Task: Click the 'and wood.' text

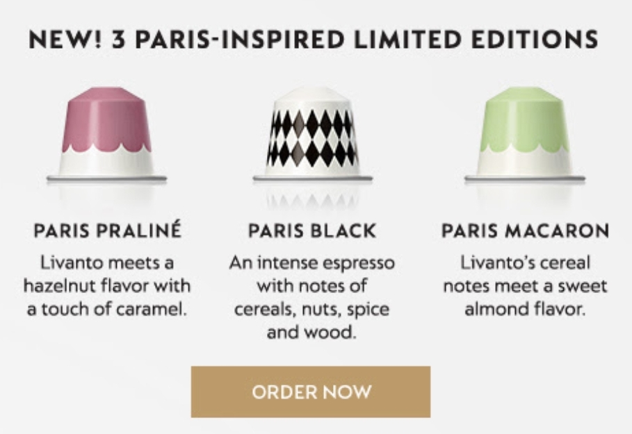Action: pos(312,333)
